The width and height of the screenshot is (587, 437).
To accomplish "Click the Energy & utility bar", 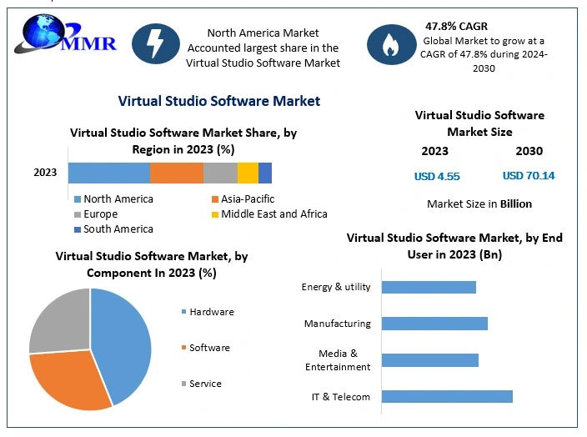I will [x=428, y=287].
